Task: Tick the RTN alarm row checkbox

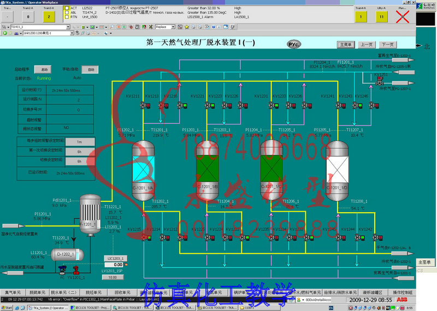Action: click(67, 17)
